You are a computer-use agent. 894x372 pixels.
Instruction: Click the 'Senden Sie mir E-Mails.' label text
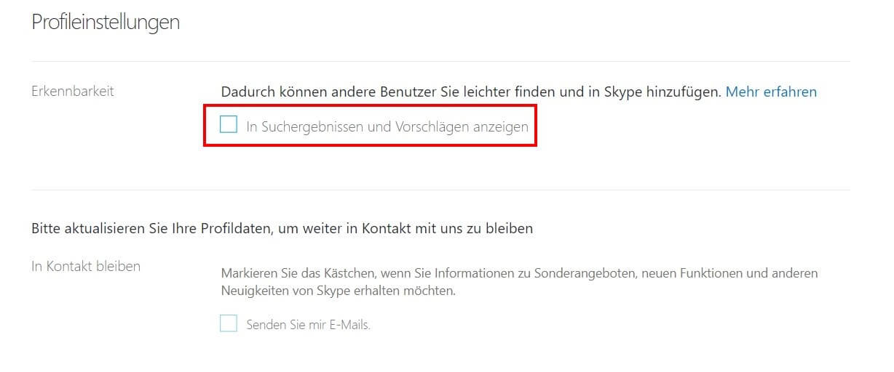click(308, 325)
